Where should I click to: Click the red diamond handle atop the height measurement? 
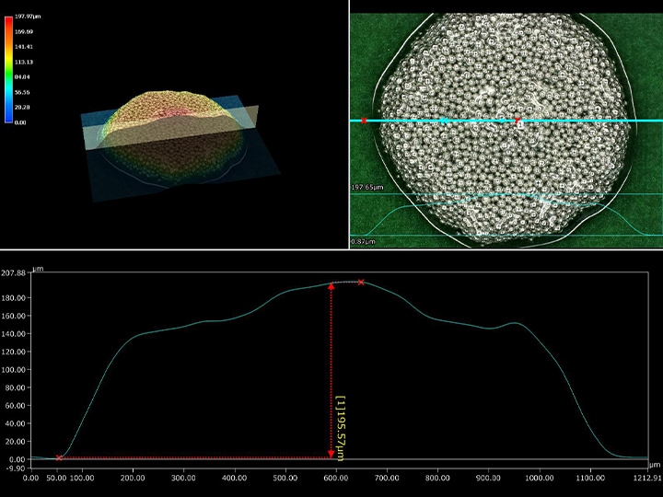331,287
